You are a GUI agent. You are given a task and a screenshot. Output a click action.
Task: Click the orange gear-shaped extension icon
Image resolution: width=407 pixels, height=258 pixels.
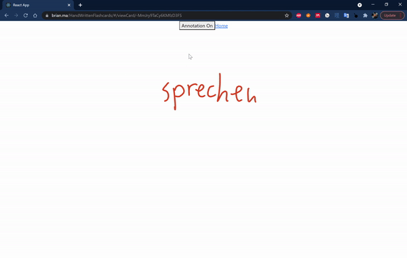tap(308, 16)
